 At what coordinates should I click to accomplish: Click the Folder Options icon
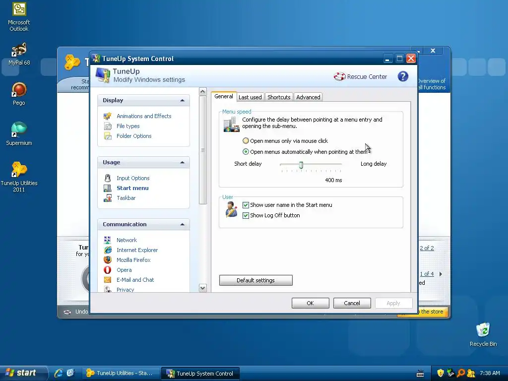pos(108,136)
